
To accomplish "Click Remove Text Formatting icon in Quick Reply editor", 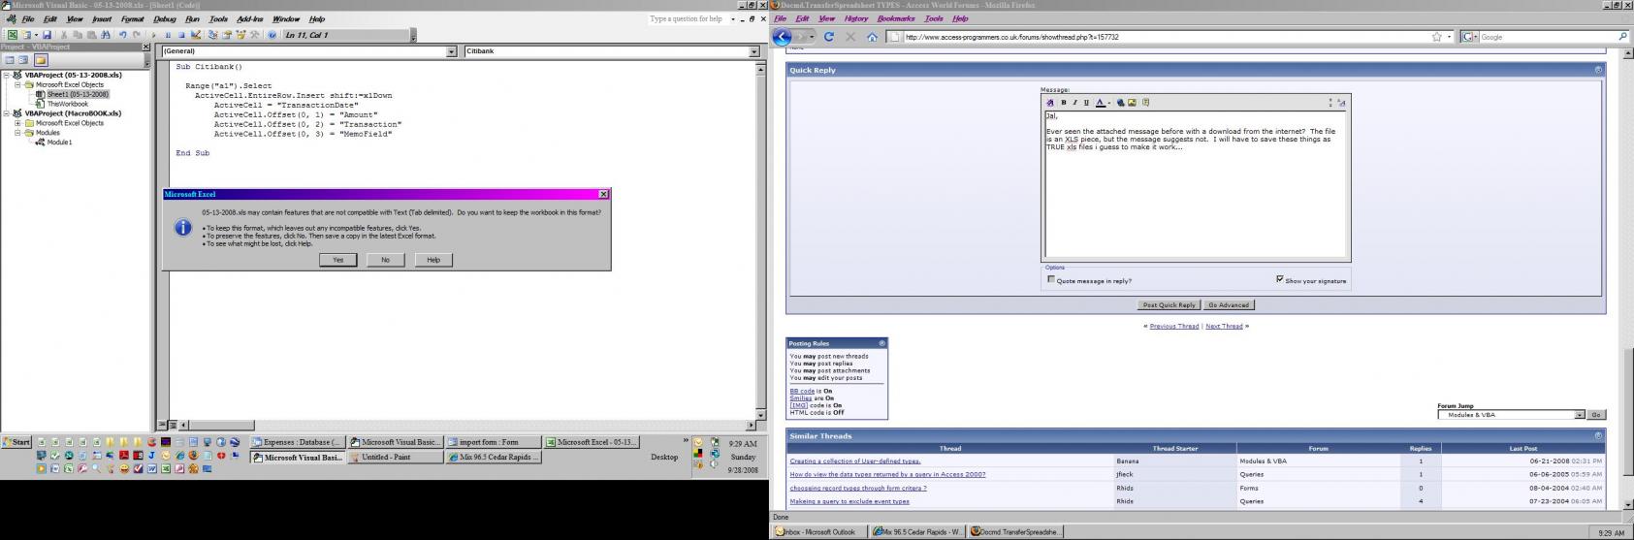I will pyautogui.click(x=1049, y=102).
